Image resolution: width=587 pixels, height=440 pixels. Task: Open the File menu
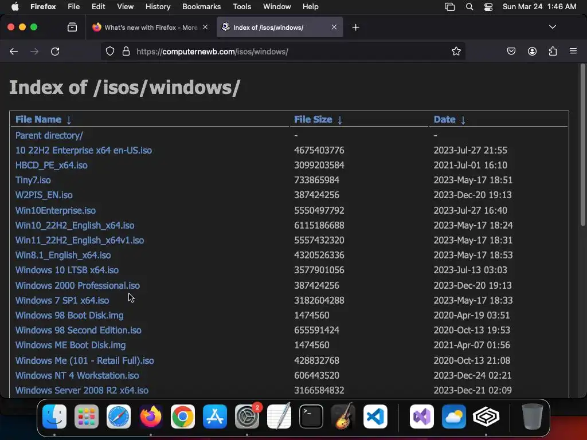[x=73, y=7]
